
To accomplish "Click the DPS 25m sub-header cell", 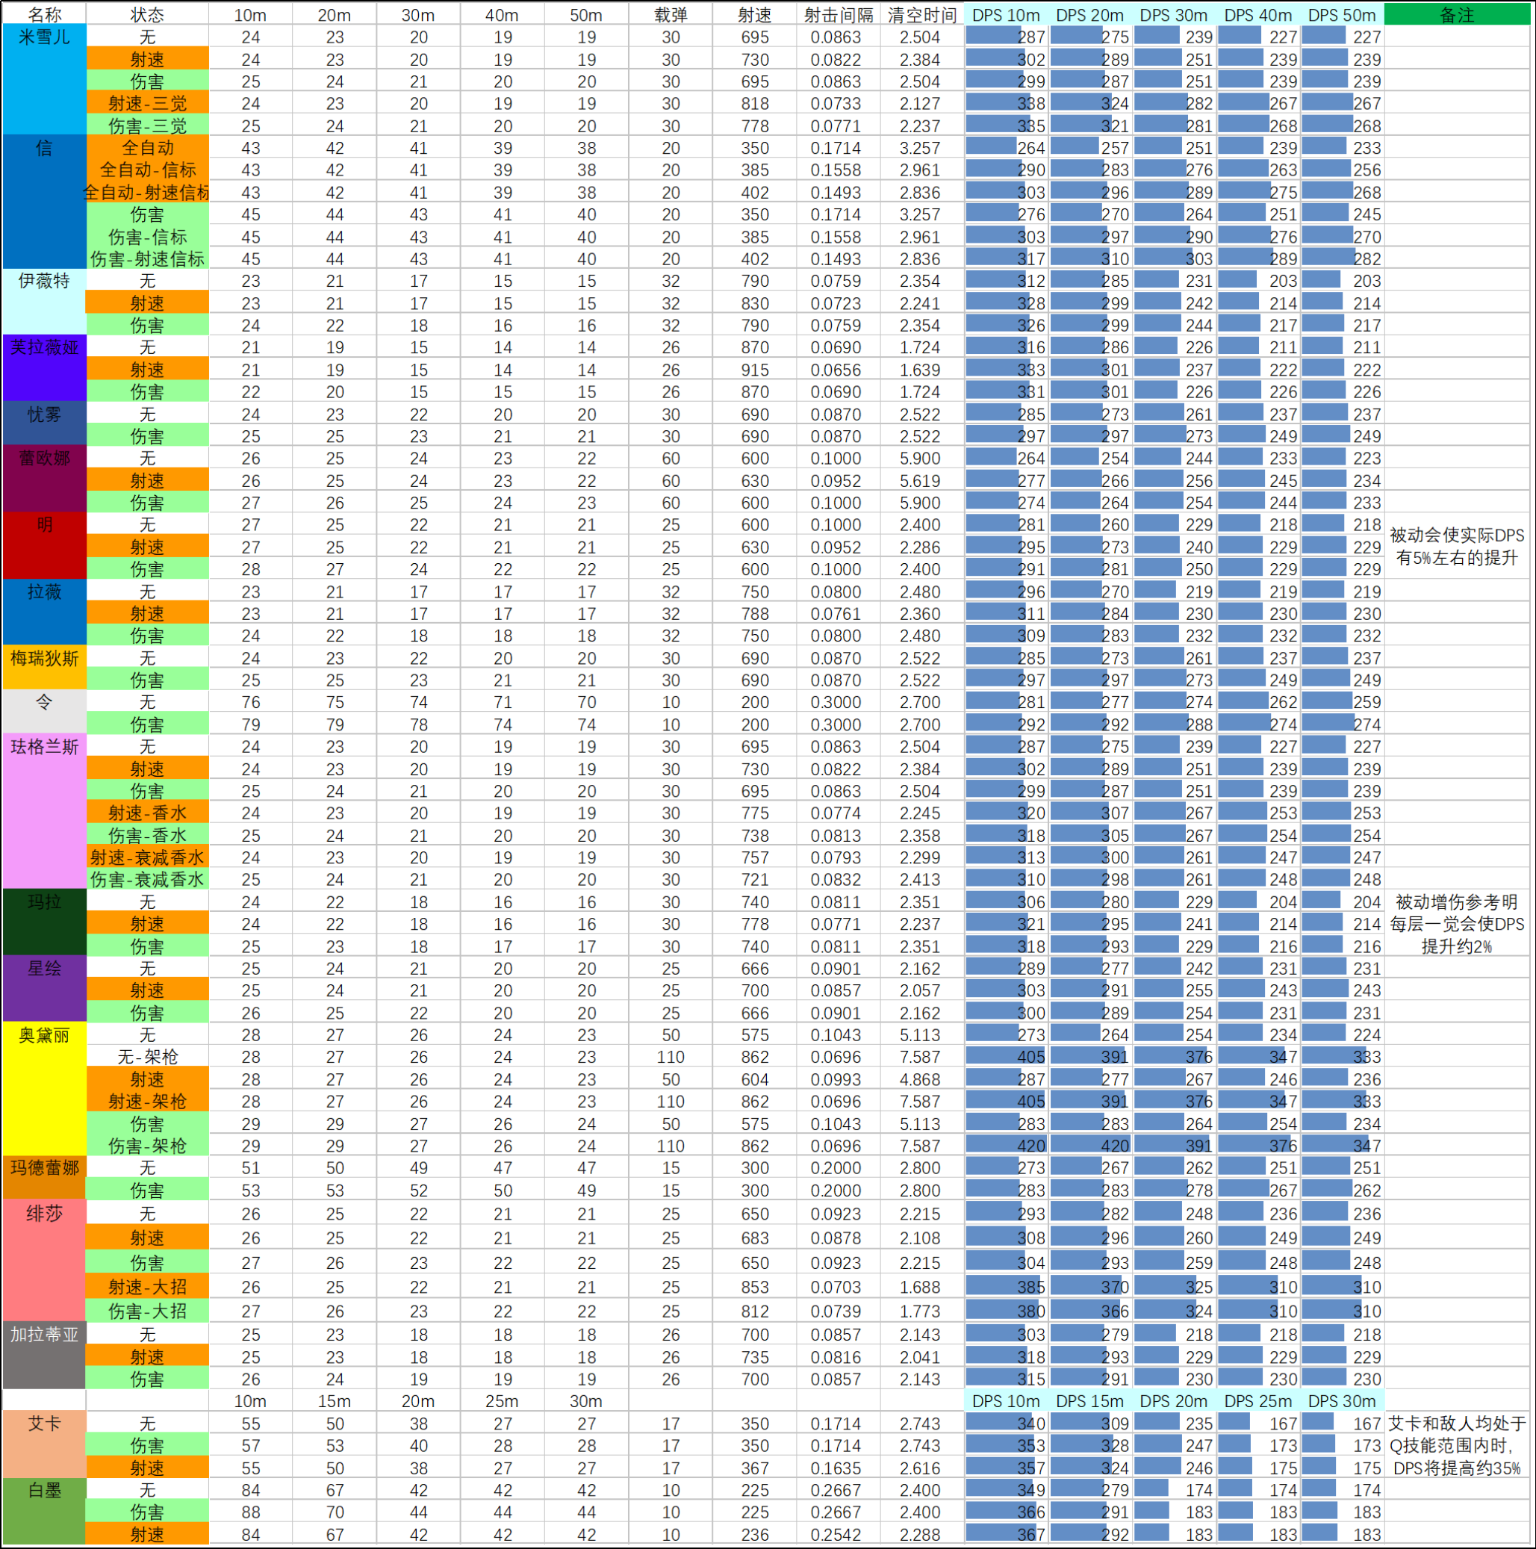I will 1257,1400.
